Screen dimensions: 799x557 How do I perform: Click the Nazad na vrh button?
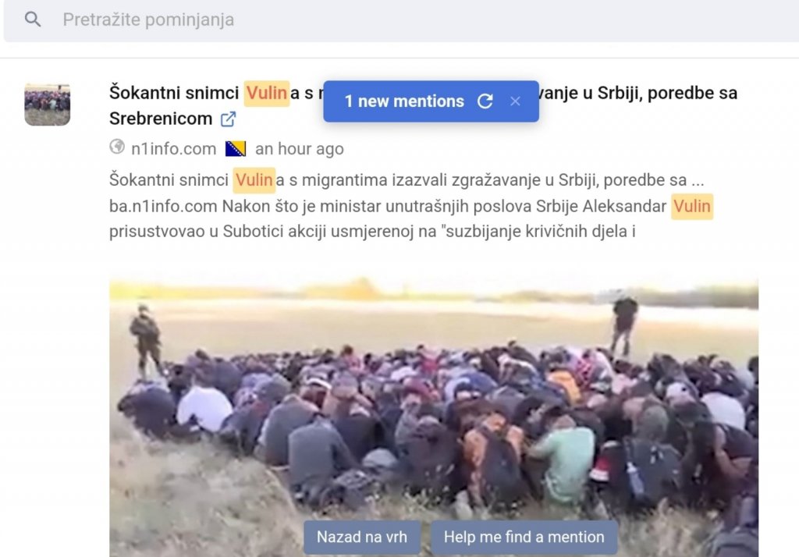point(362,537)
